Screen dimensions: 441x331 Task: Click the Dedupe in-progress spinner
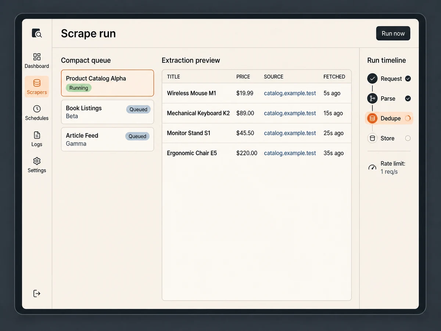408,118
